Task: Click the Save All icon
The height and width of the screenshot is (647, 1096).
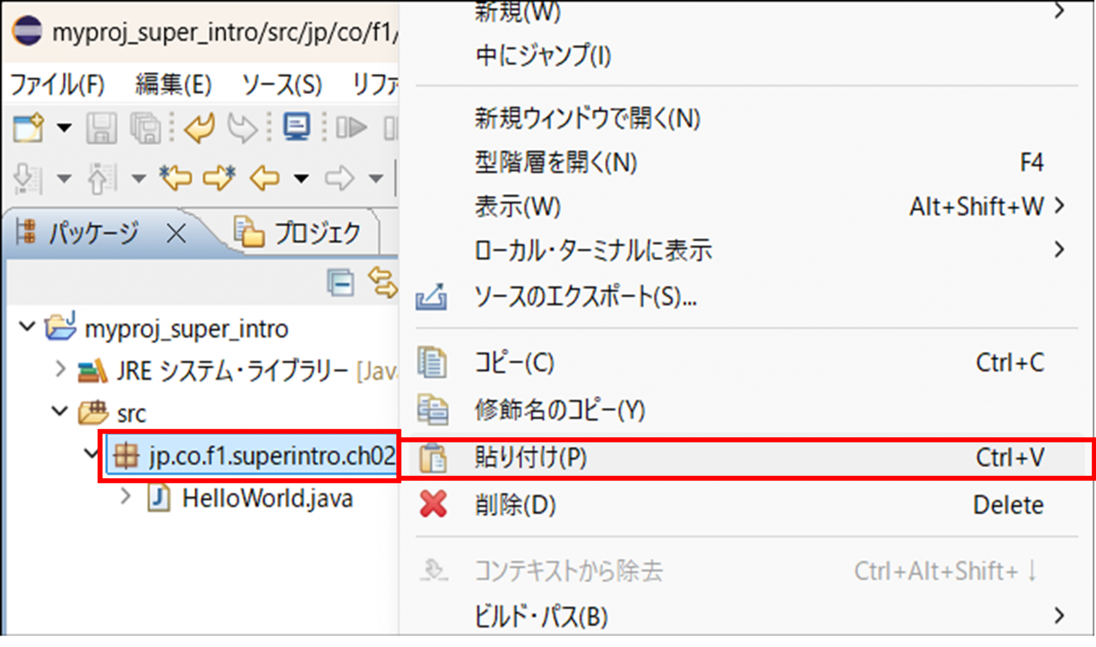Action: tap(145, 127)
